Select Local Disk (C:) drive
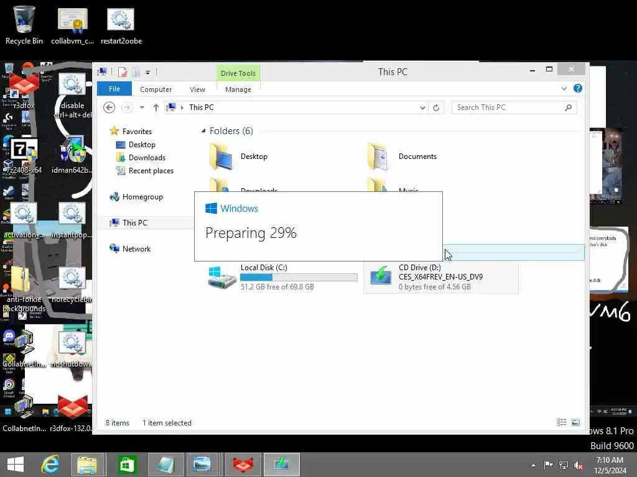This screenshot has width=637, height=477. (x=283, y=277)
